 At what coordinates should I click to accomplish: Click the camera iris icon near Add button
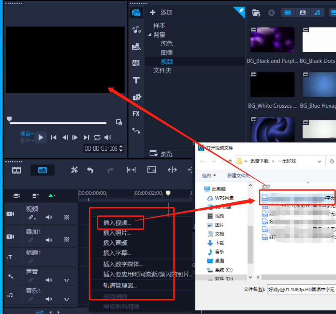tap(272, 12)
